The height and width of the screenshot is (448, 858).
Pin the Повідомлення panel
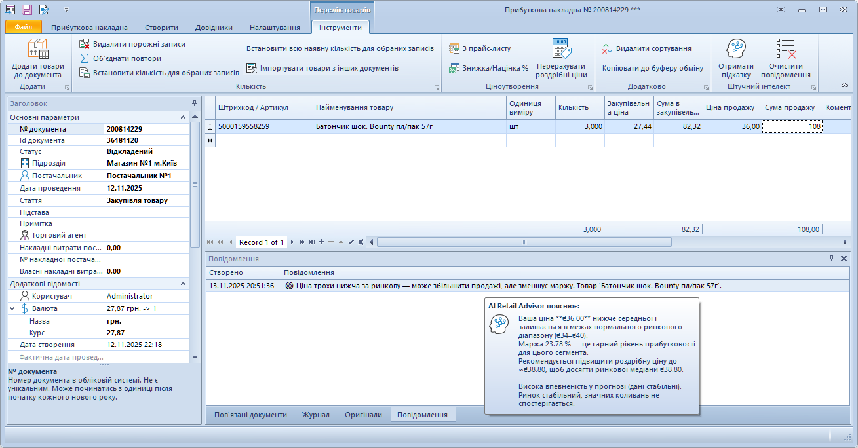pos(831,259)
